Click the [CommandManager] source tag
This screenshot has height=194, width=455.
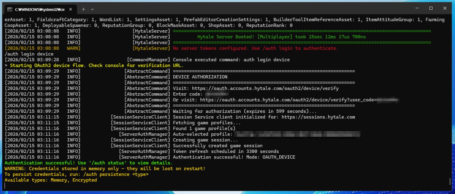[149, 60]
